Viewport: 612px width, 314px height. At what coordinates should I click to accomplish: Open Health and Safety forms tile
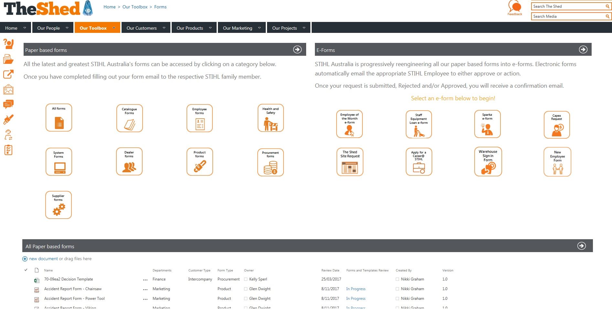(x=271, y=118)
